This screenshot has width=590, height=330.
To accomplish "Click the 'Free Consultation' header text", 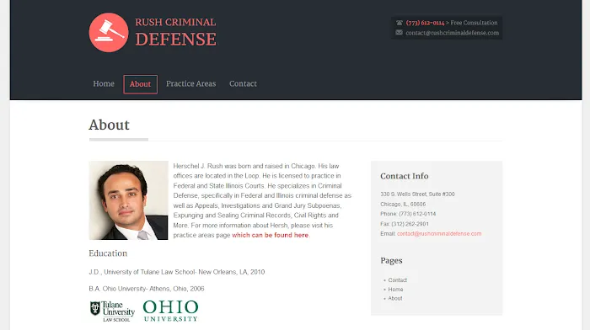I will (474, 23).
